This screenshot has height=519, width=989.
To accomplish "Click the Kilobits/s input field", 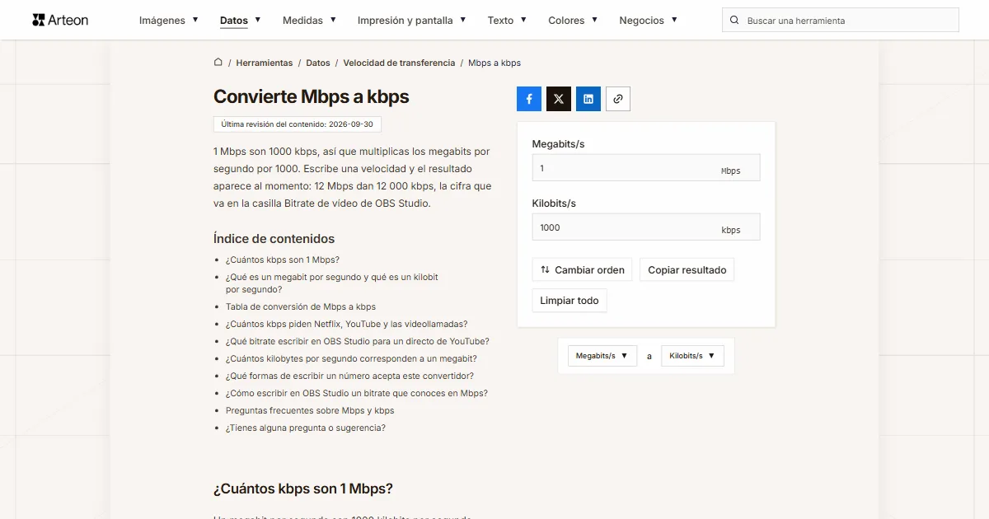I will click(646, 227).
